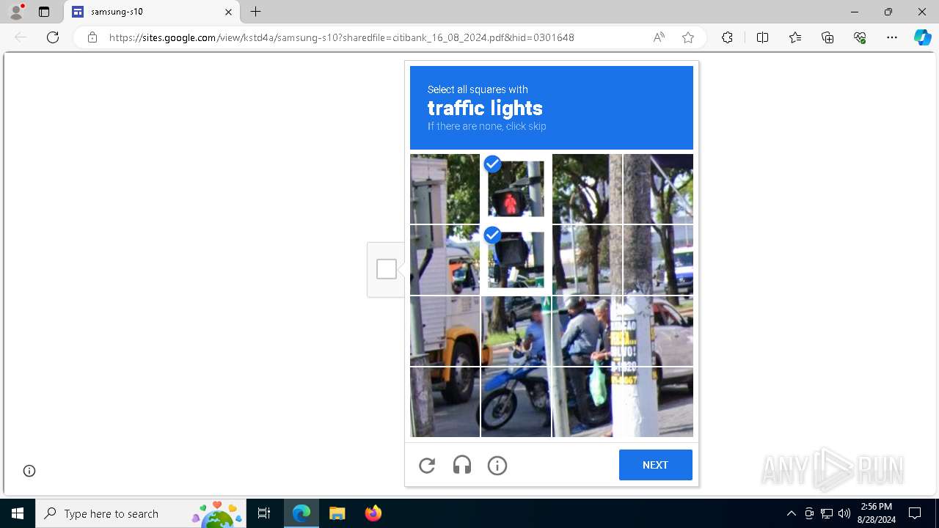Viewport: 939px width, 528px height.
Task: Deselect the red pedestrian signal tile
Action: [516, 188]
